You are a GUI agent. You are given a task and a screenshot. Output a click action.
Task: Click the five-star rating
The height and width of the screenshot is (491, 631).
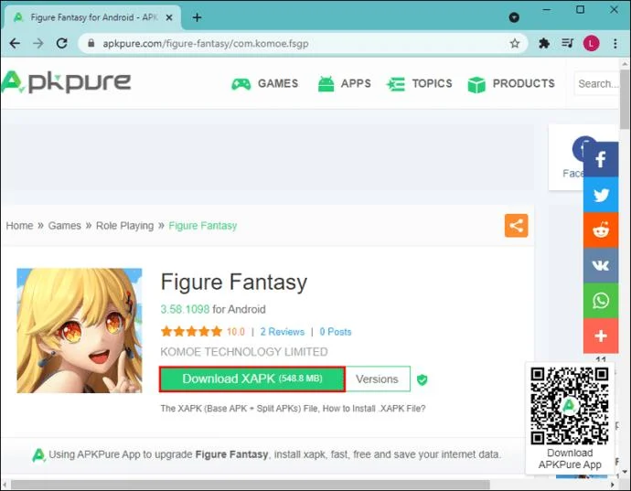(191, 332)
